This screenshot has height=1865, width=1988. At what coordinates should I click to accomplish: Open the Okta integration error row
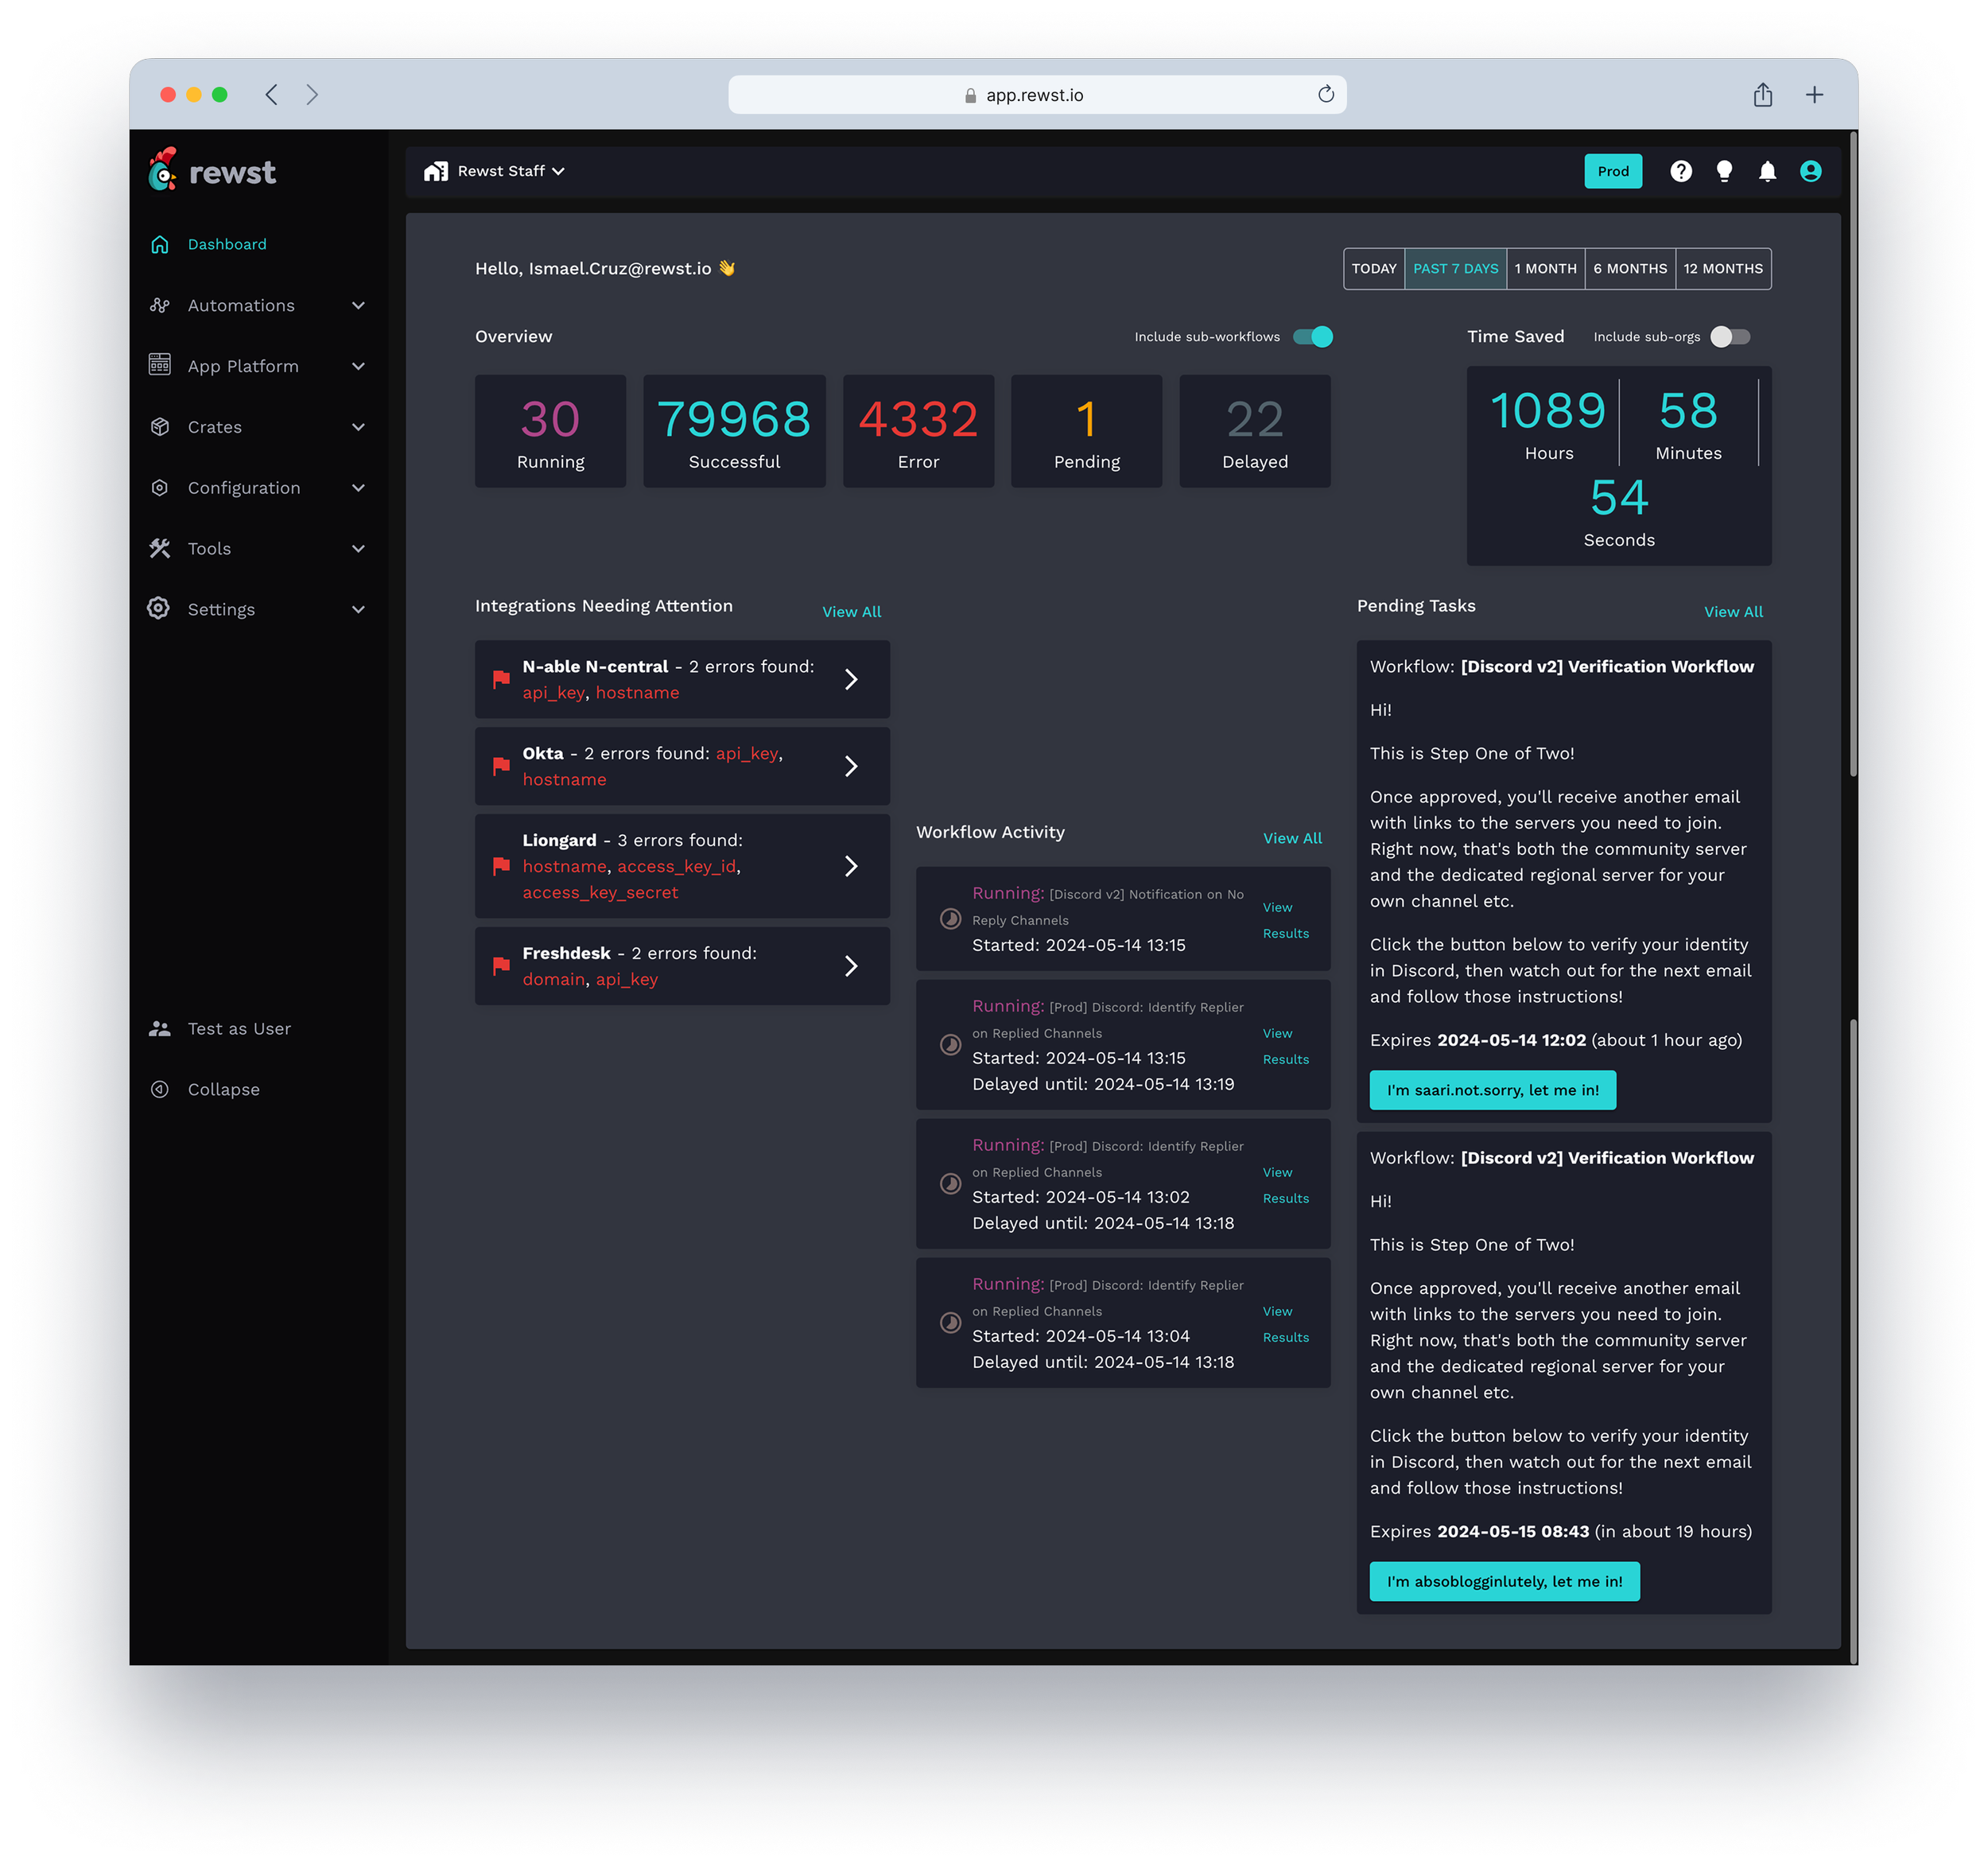[682, 766]
